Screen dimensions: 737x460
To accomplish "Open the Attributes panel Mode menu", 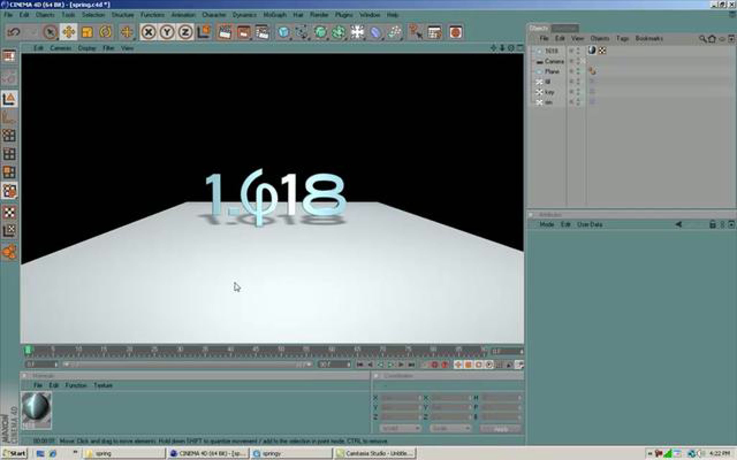I will pyautogui.click(x=547, y=224).
